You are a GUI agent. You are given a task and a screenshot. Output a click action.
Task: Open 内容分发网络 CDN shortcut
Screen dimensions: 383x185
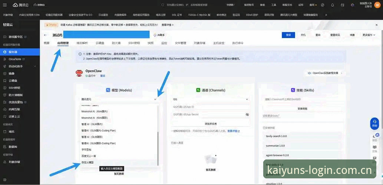[29, 15]
